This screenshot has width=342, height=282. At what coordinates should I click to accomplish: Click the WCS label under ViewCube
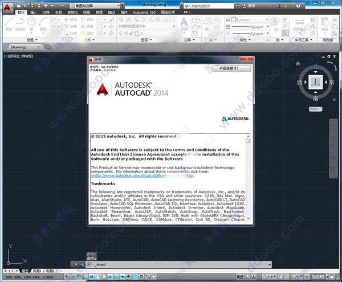pos(315,109)
